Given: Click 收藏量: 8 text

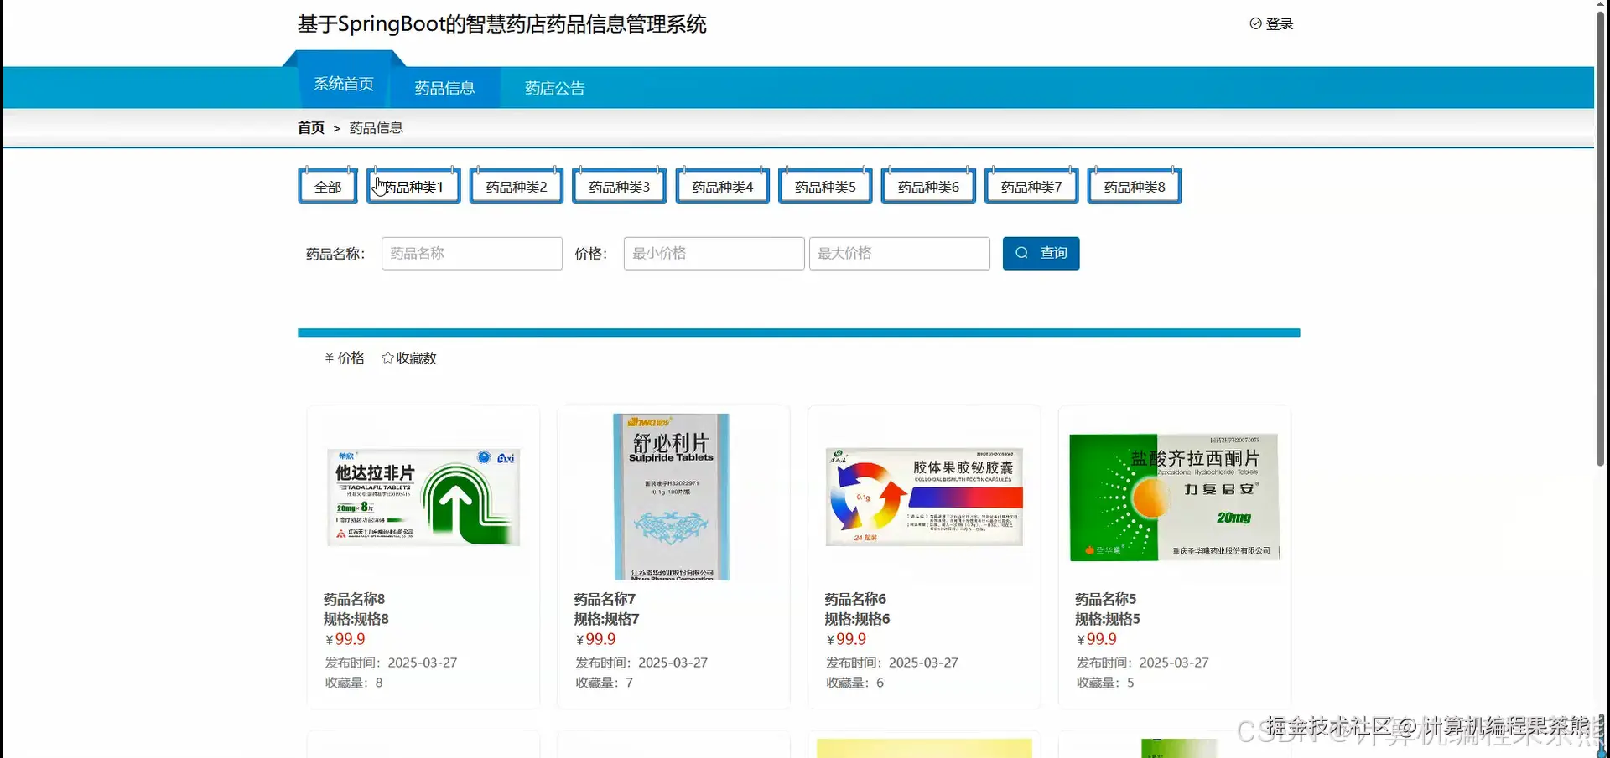Looking at the screenshot, I should click(x=354, y=683).
